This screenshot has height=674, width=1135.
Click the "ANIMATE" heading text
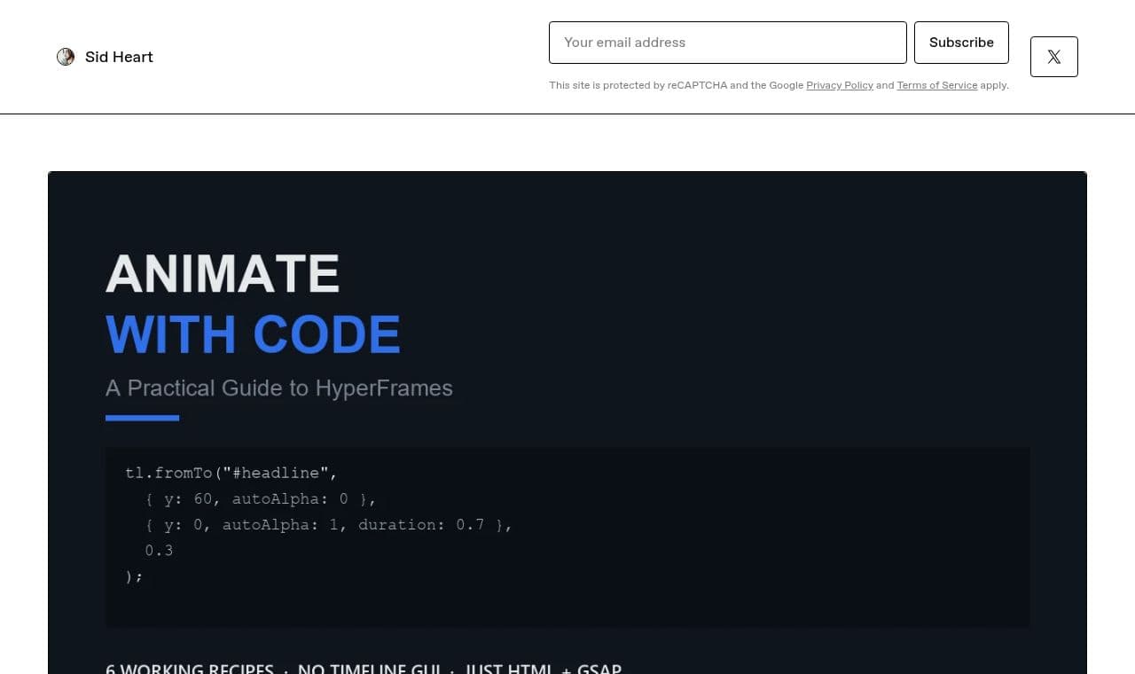(x=223, y=274)
